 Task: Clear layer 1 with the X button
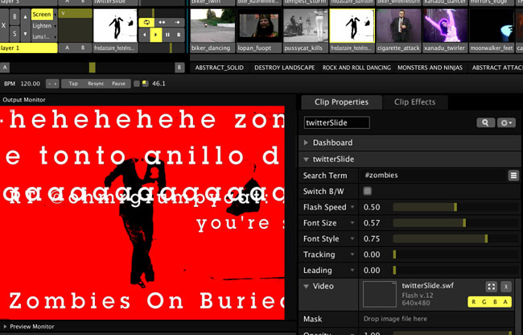point(4,26)
